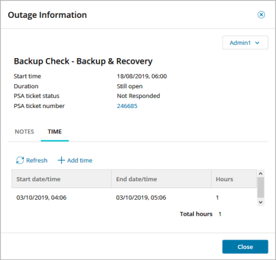Open PSA ticket number 246685 link

[x=127, y=106]
